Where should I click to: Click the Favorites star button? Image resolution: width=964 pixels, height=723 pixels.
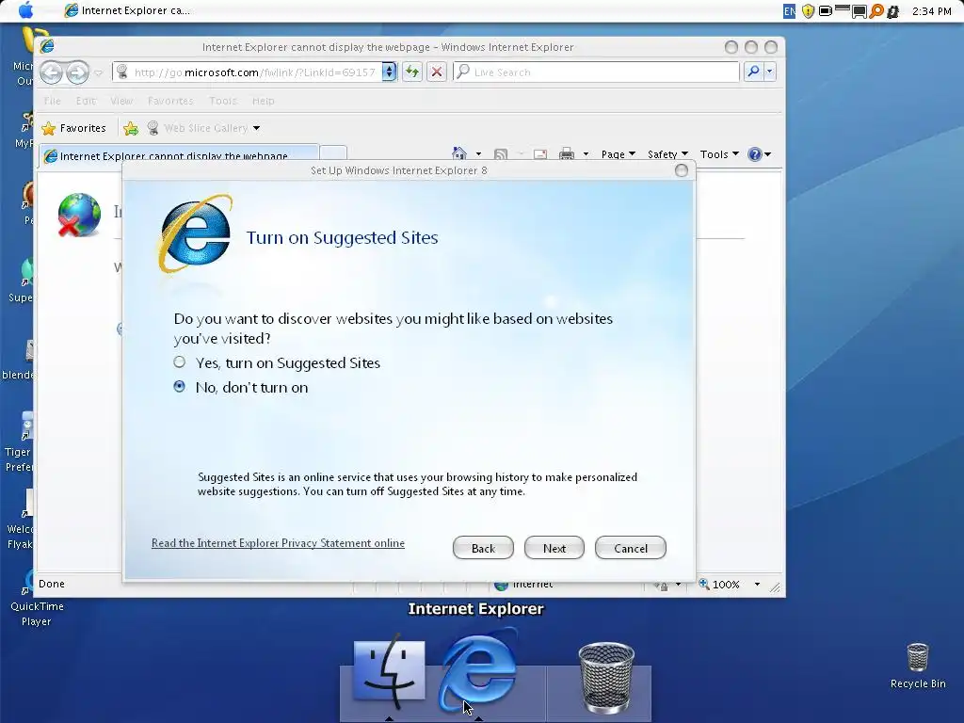(73, 128)
